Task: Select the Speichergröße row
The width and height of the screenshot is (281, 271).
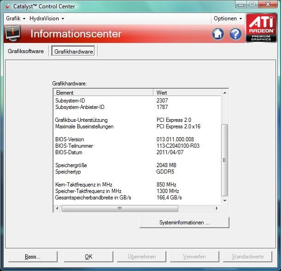Action: coord(137,165)
